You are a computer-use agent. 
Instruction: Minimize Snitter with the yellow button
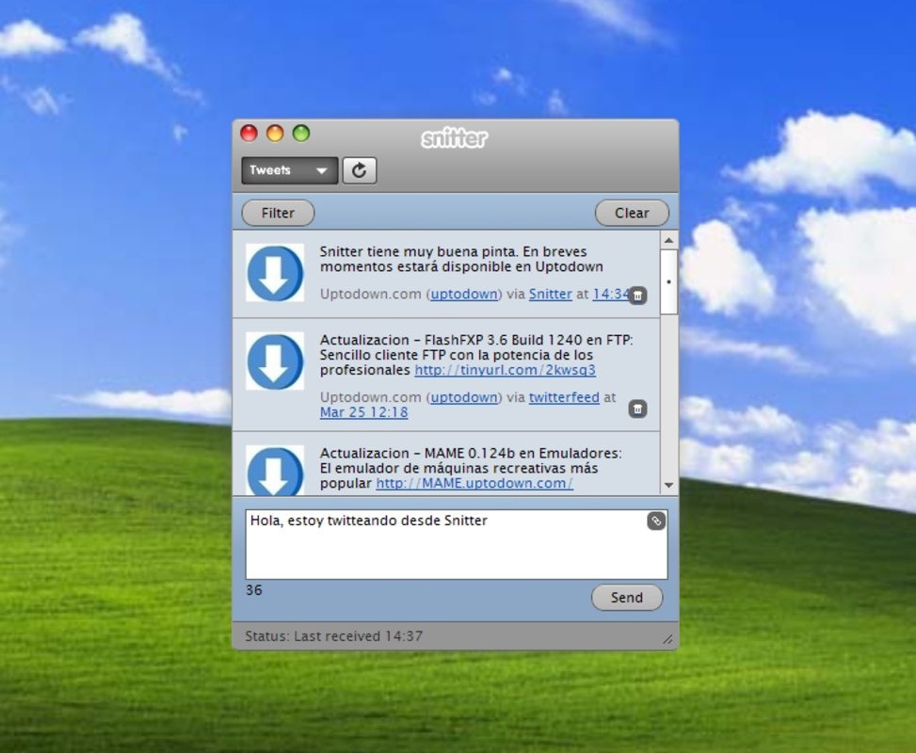click(x=275, y=134)
